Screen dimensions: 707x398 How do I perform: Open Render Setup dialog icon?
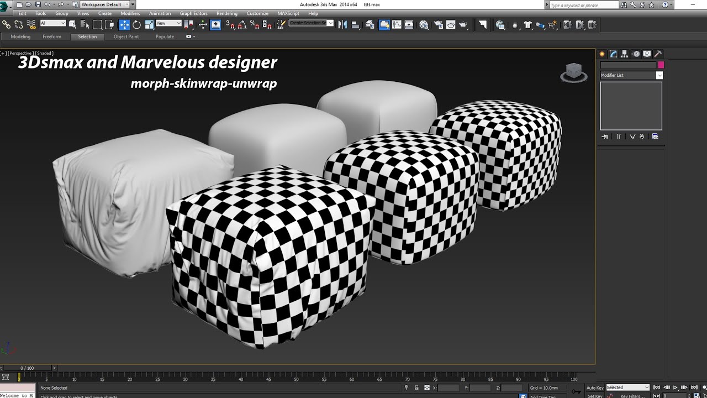[x=438, y=24]
